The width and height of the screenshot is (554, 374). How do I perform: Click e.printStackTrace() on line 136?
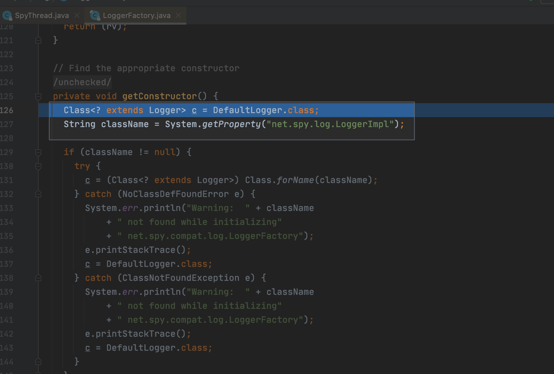(x=135, y=250)
